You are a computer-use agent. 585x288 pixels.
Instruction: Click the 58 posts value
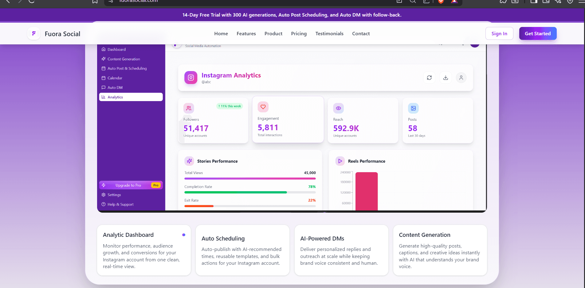click(x=413, y=128)
